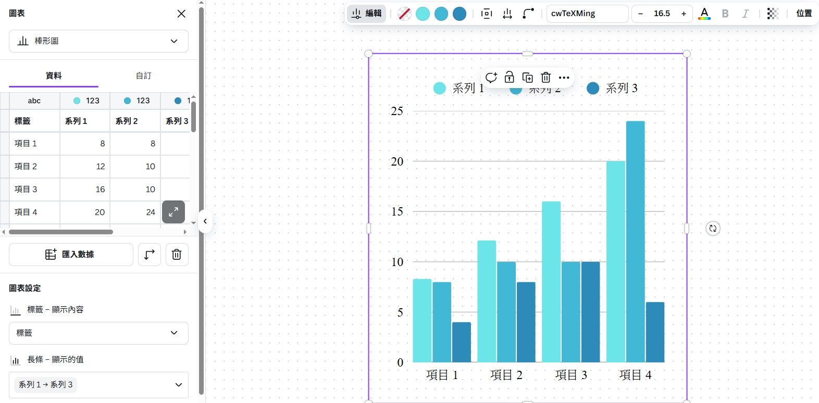
Task: Toggle italic I formatting
Action: pyautogui.click(x=746, y=14)
